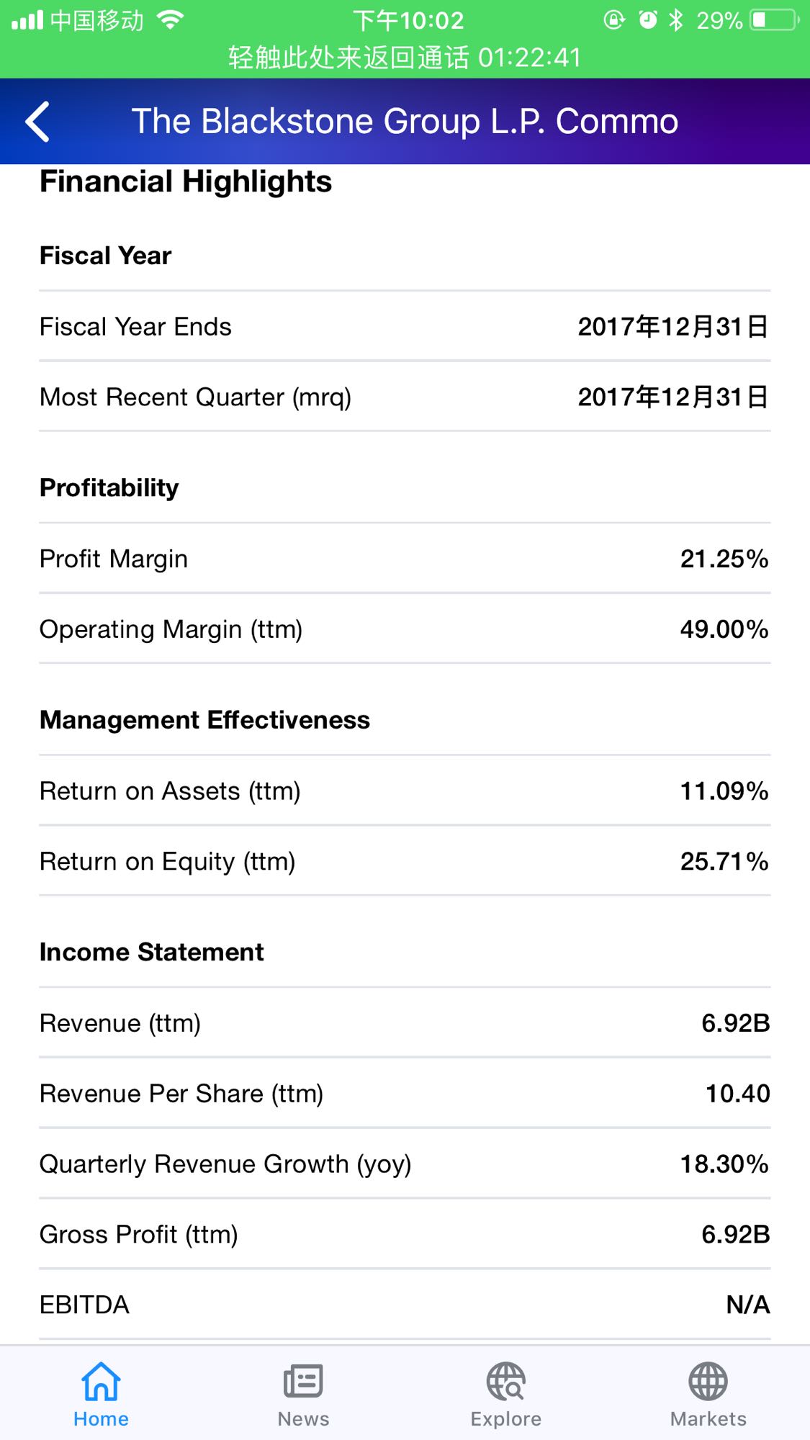This screenshot has height=1440, width=810.
Task: Tap the Return on Equity value 25.71%
Action: click(724, 861)
